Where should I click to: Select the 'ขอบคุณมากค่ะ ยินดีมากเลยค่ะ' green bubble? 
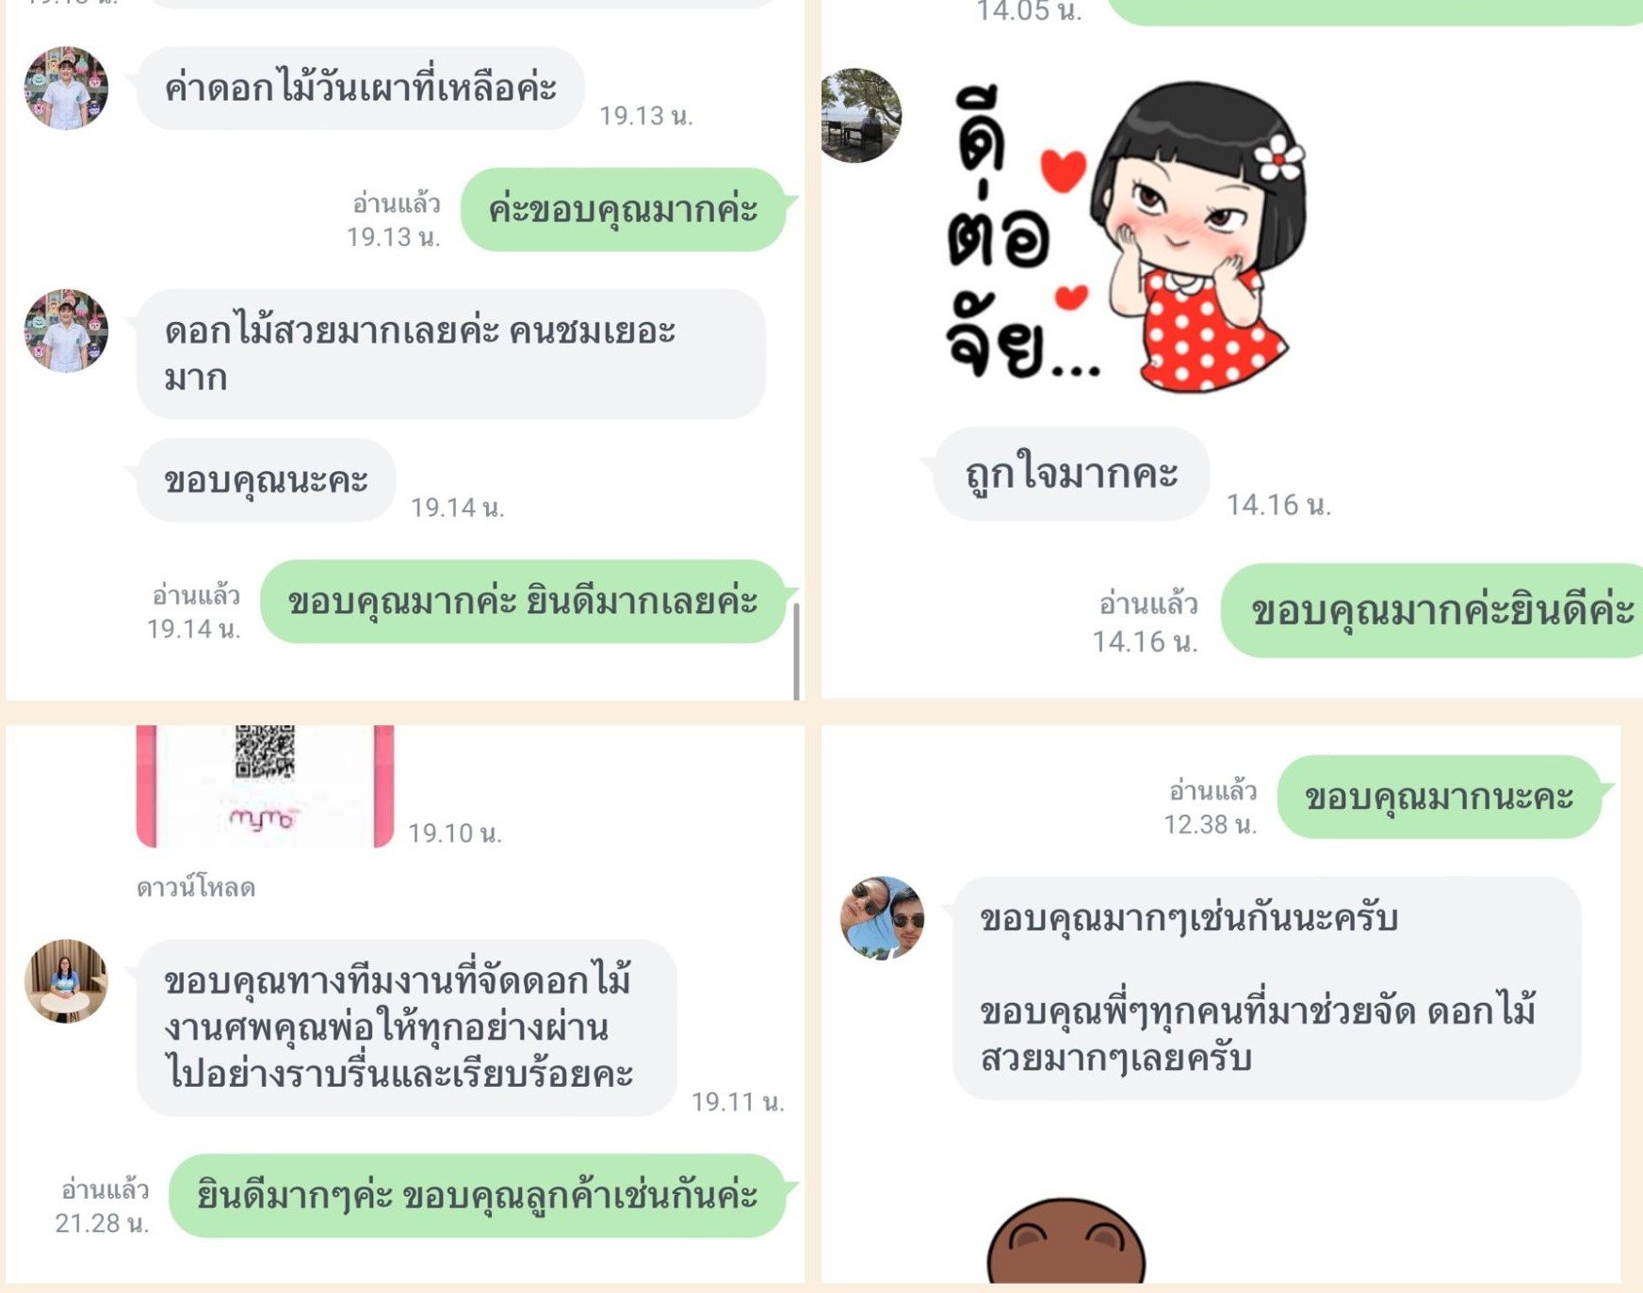(523, 602)
